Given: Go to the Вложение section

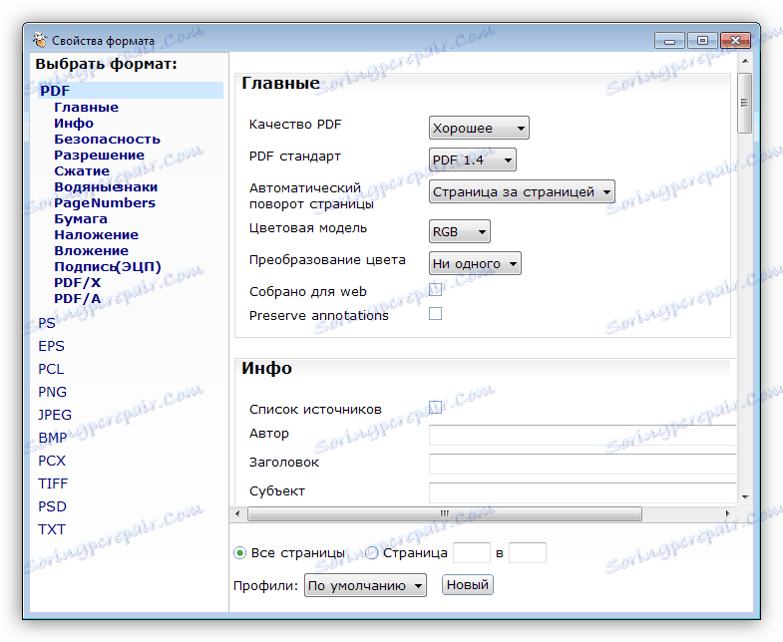Looking at the screenshot, I should pos(92,251).
